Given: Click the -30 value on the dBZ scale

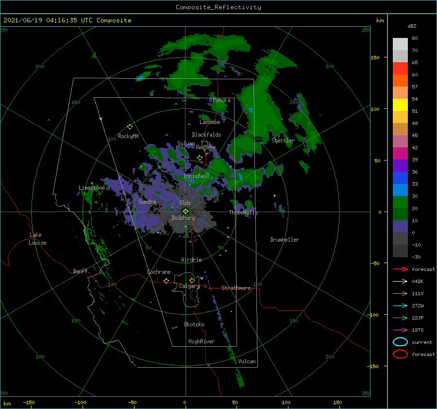Looking at the screenshot, I should pyautogui.click(x=416, y=257).
